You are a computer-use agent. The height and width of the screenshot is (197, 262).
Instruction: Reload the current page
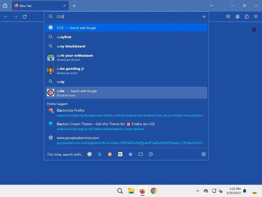click(25, 17)
